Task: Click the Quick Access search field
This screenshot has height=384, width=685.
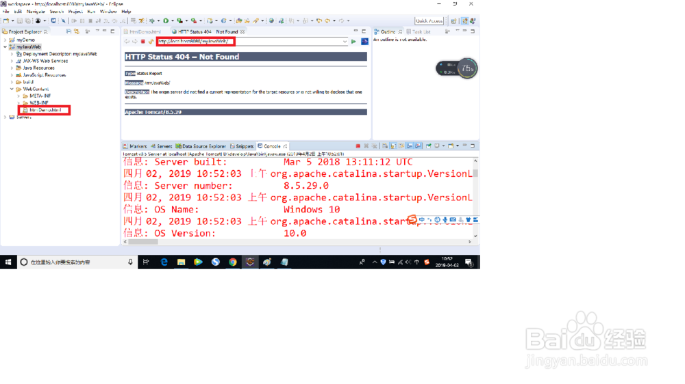Action: click(x=429, y=20)
